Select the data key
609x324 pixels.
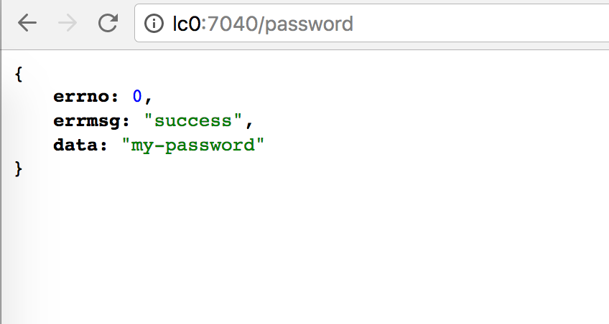76,145
